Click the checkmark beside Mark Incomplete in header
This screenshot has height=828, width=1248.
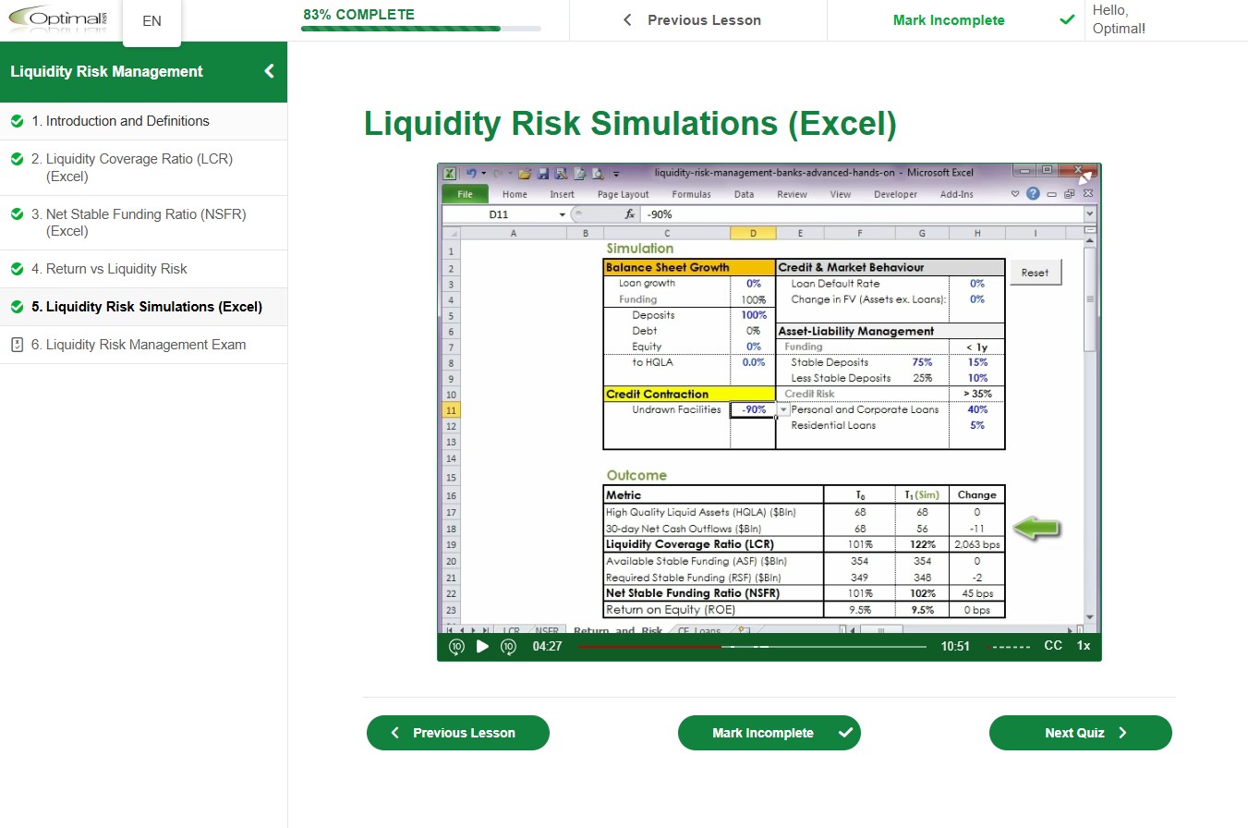tap(1067, 19)
